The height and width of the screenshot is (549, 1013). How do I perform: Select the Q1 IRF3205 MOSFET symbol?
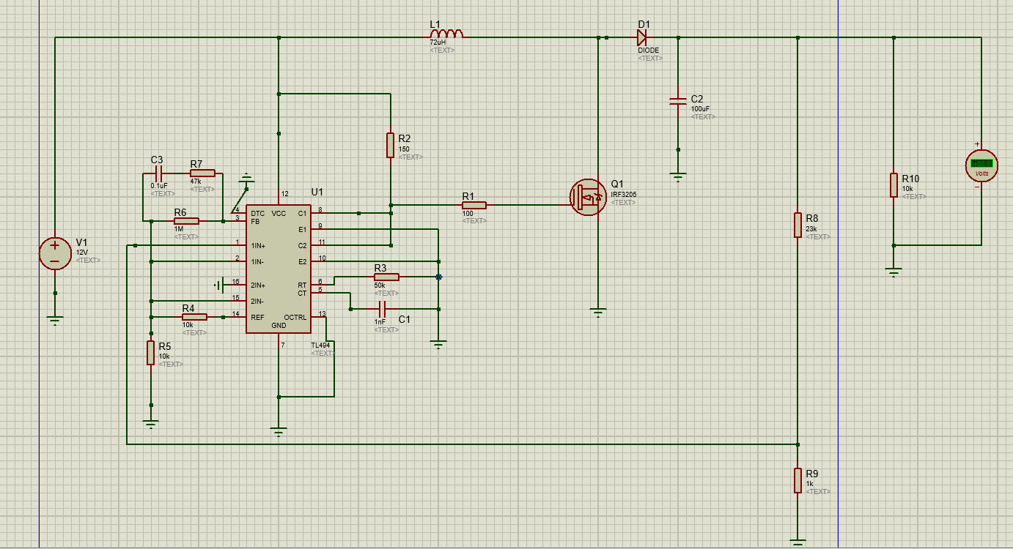click(x=589, y=197)
